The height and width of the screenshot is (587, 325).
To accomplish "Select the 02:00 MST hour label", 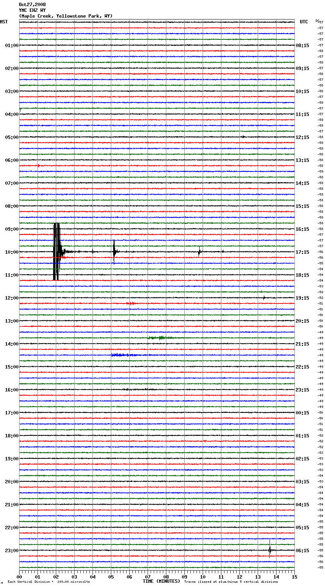I will click(11, 68).
